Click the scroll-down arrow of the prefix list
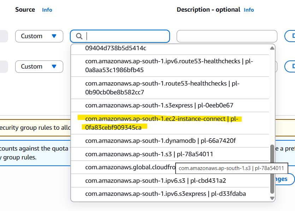The width and height of the screenshot is (295, 211). point(272,198)
